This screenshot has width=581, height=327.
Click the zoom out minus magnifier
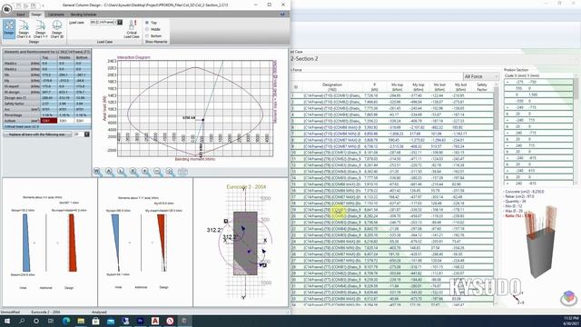(x=157, y=172)
